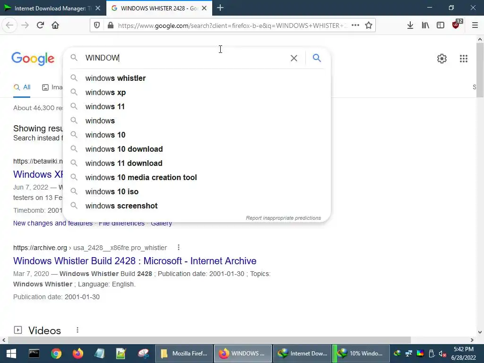Image resolution: width=484 pixels, height=363 pixels.
Task: Open the Google apps grid
Action: [x=464, y=58]
